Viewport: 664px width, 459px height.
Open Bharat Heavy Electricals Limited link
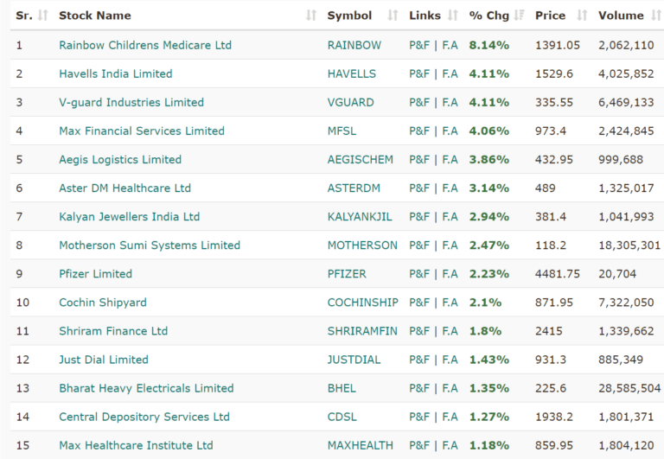point(146,387)
